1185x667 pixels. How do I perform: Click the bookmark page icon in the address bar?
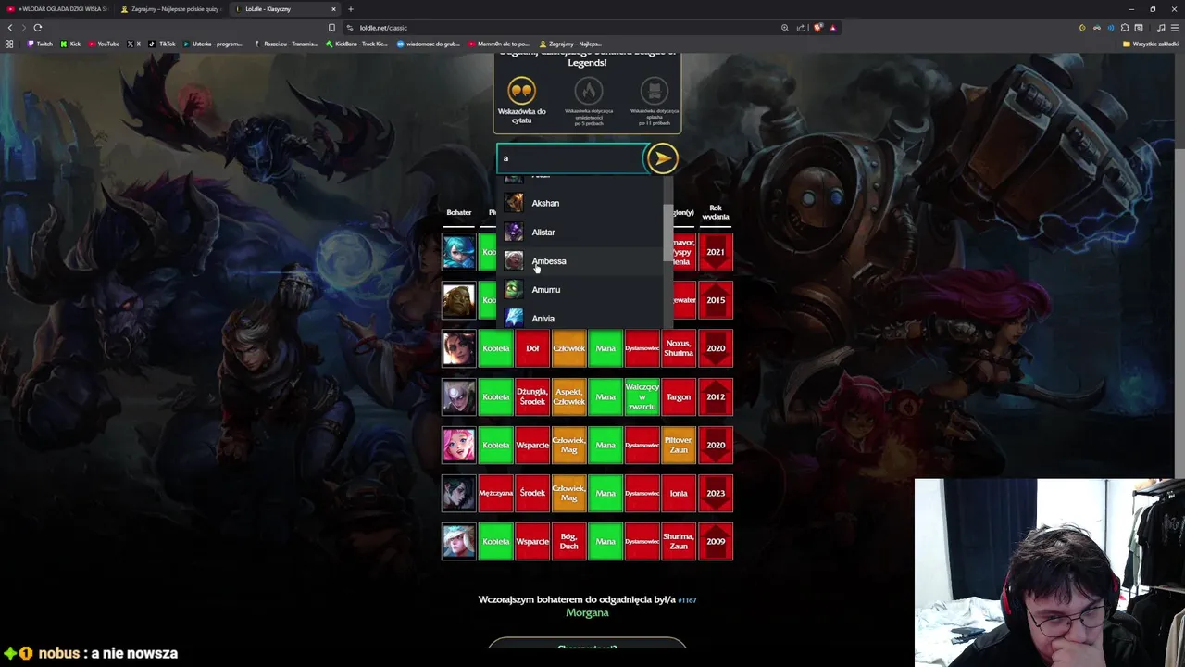coord(331,28)
